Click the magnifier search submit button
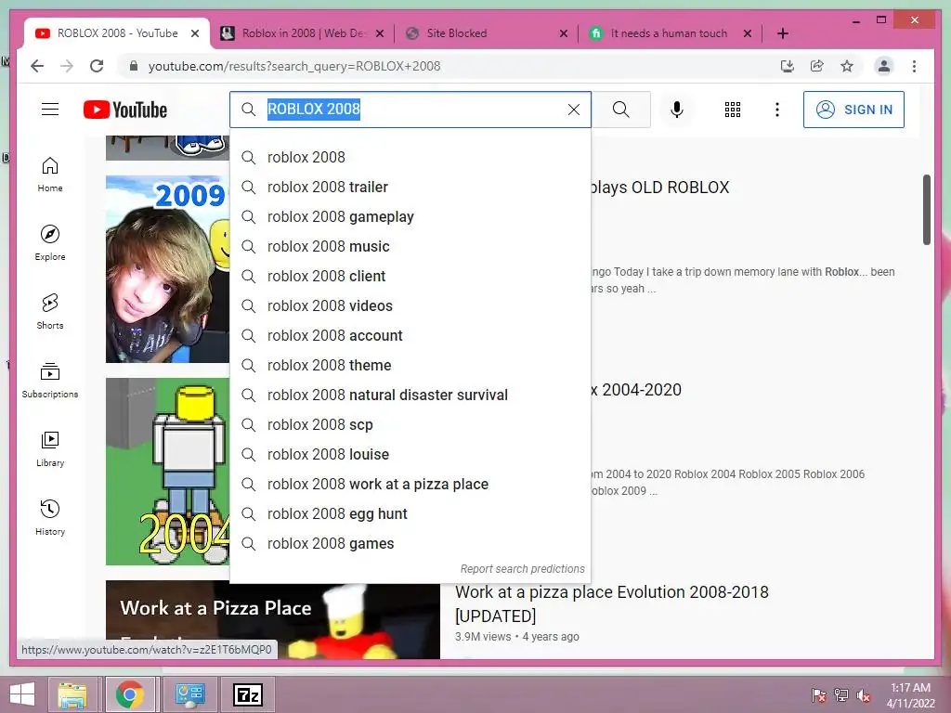The height and width of the screenshot is (713, 951). [620, 110]
